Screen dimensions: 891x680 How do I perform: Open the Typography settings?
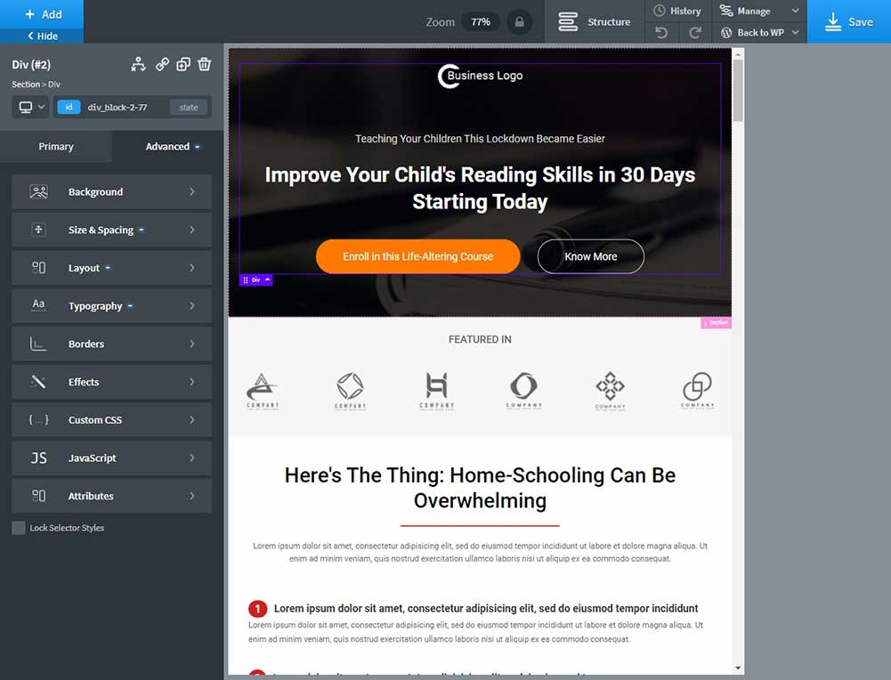[111, 305]
